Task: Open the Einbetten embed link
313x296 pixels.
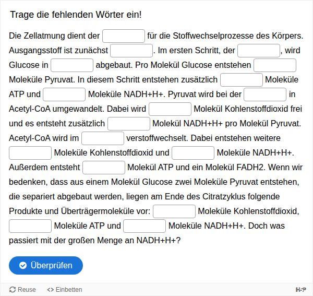Action: [x=65, y=290]
